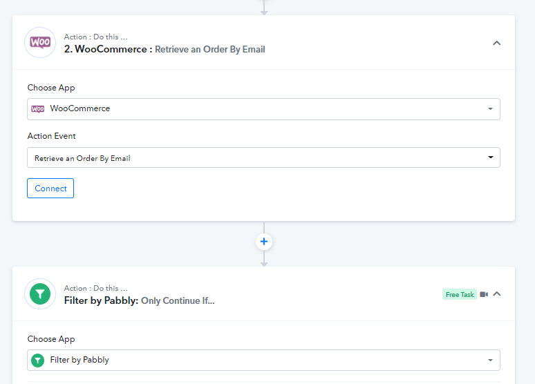Open the Action Event dropdown
This screenshot has width=535, height=384.
tap(263, 157)
